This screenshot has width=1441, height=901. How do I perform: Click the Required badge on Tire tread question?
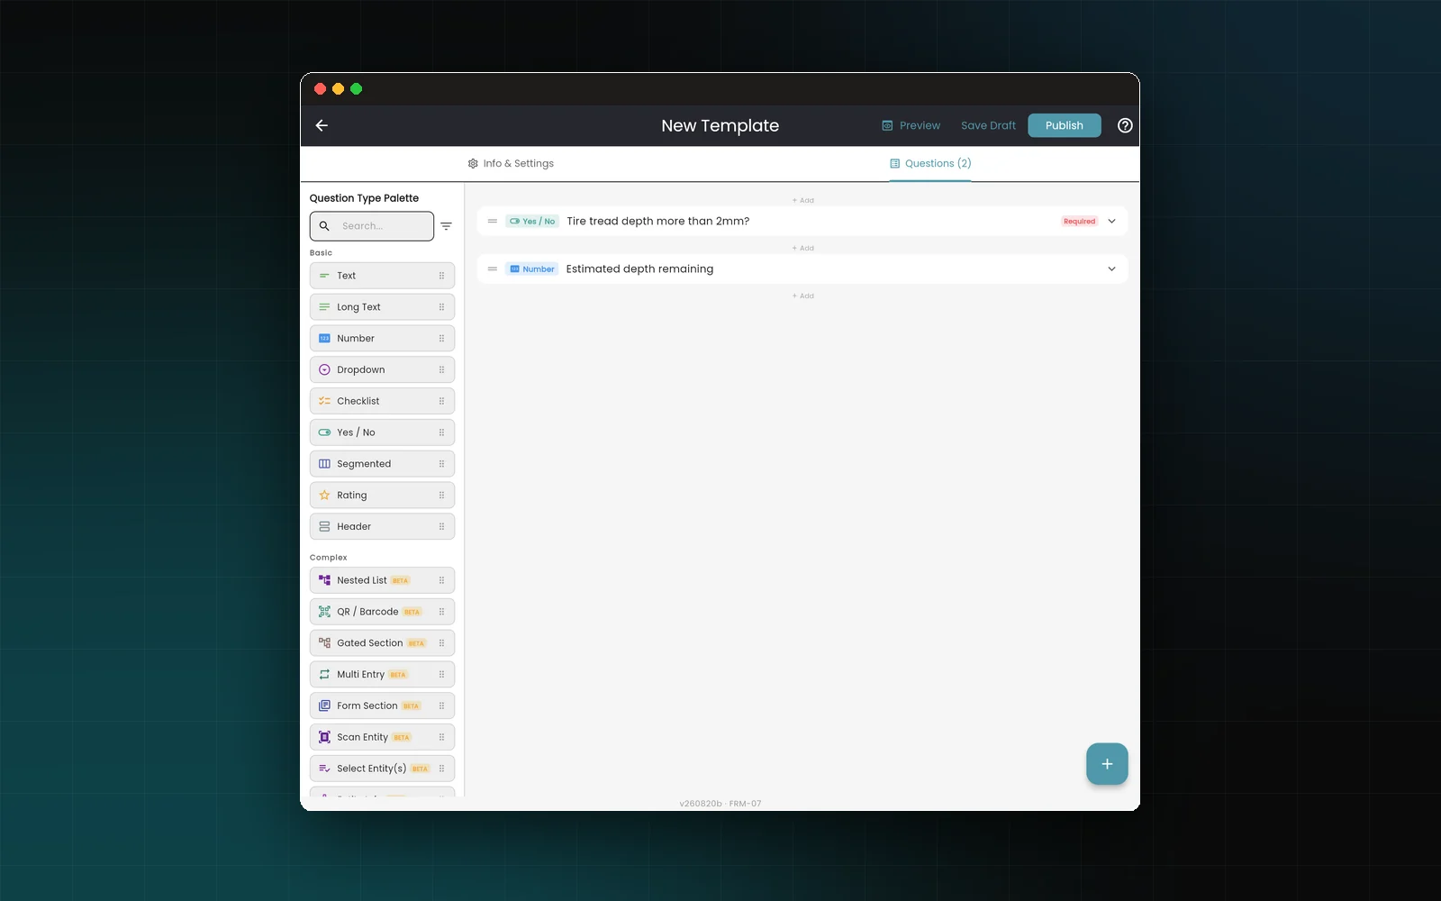point(1079,221)
